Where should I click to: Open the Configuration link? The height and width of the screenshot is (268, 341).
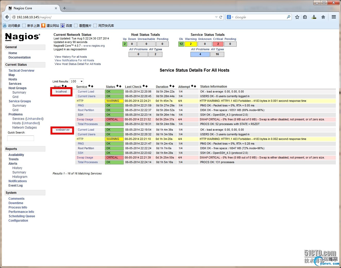[18, 221]
